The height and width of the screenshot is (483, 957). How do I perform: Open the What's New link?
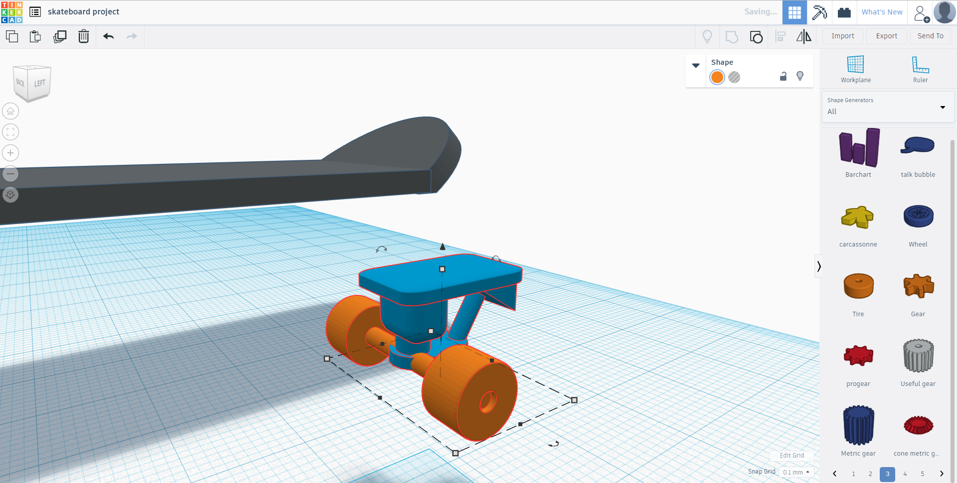click(882, 12)
